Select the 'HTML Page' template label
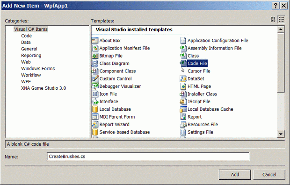The width and height of the screenshot is (290, 185). point(199,86)
